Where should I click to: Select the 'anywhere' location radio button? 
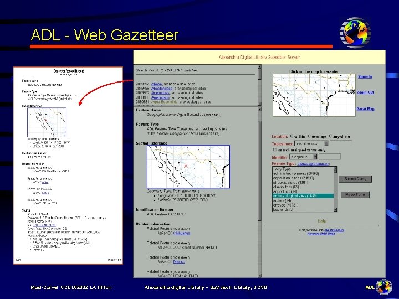coord(330,136)
